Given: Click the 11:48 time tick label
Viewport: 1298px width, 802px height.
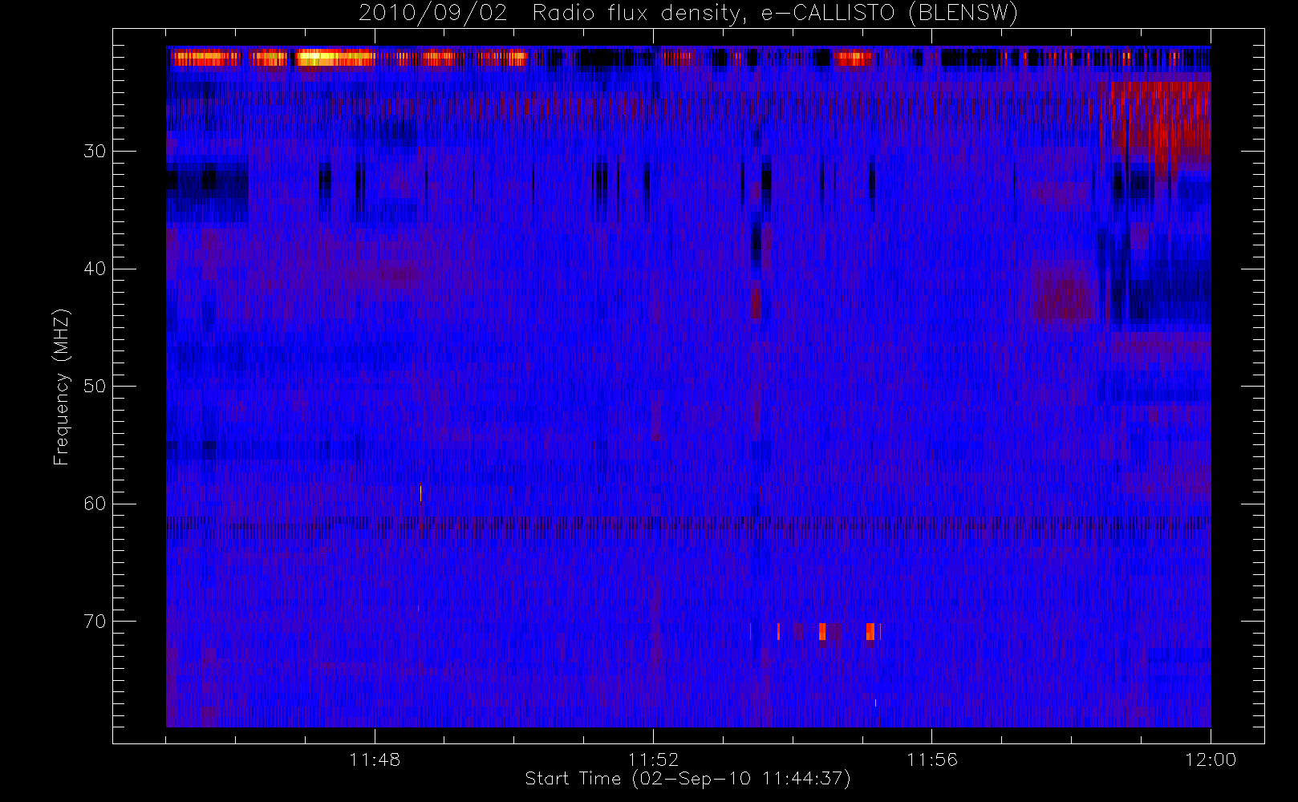Looking at the screenshot, I should (x=375, y=759).
